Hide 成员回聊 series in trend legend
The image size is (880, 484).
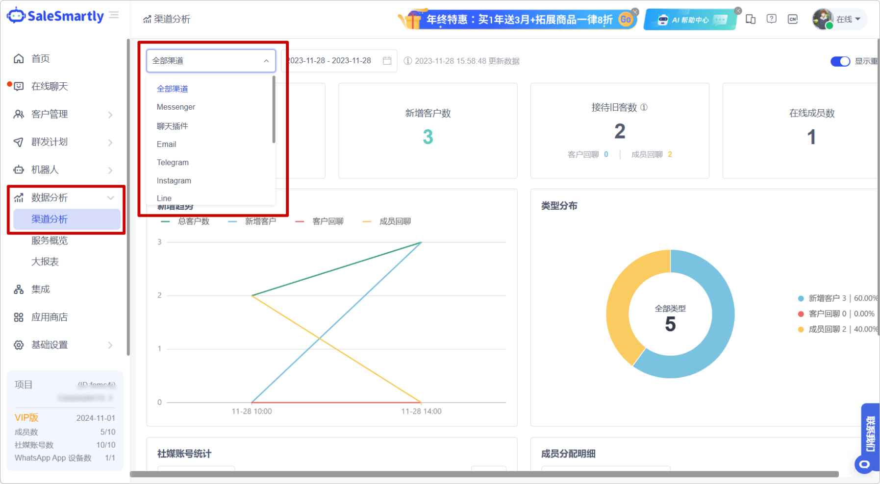coord(387,221)
